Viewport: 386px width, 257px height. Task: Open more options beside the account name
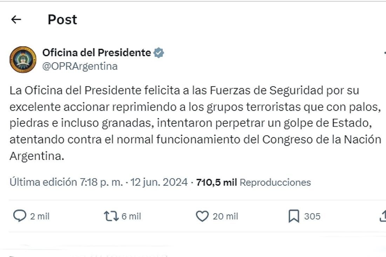tap(385, 53)
